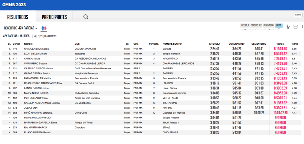Screen dimensions: 304x144
Task: Expand the Recorrido 42K Parejas dropdown
Action: pos(20,28)
